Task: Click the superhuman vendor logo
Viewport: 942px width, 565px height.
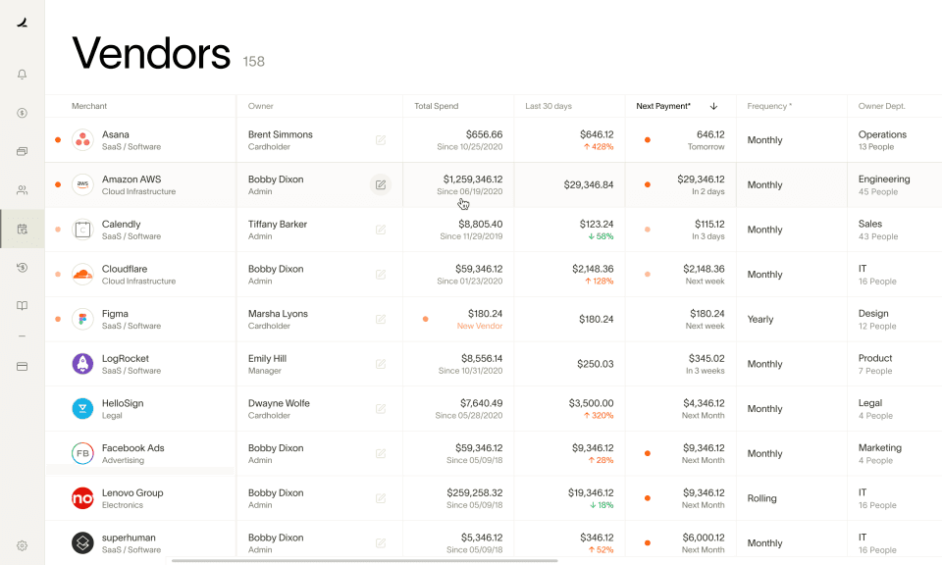Action: pos(82,542)
